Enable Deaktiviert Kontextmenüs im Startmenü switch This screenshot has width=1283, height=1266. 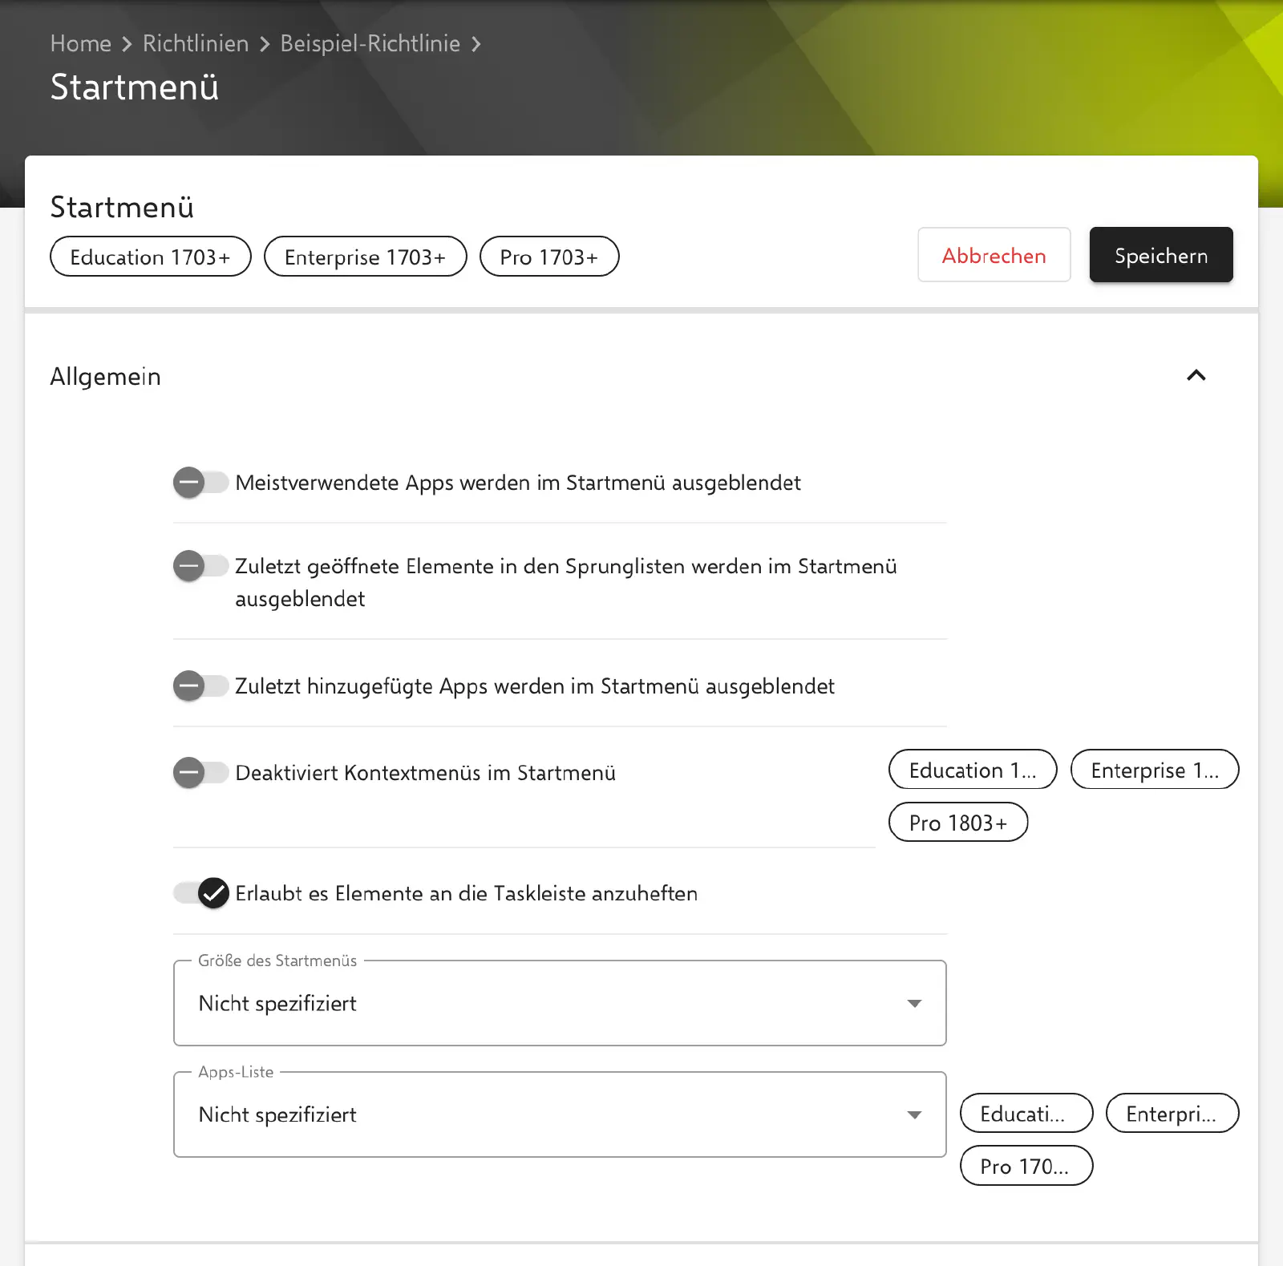coord(200,773)
